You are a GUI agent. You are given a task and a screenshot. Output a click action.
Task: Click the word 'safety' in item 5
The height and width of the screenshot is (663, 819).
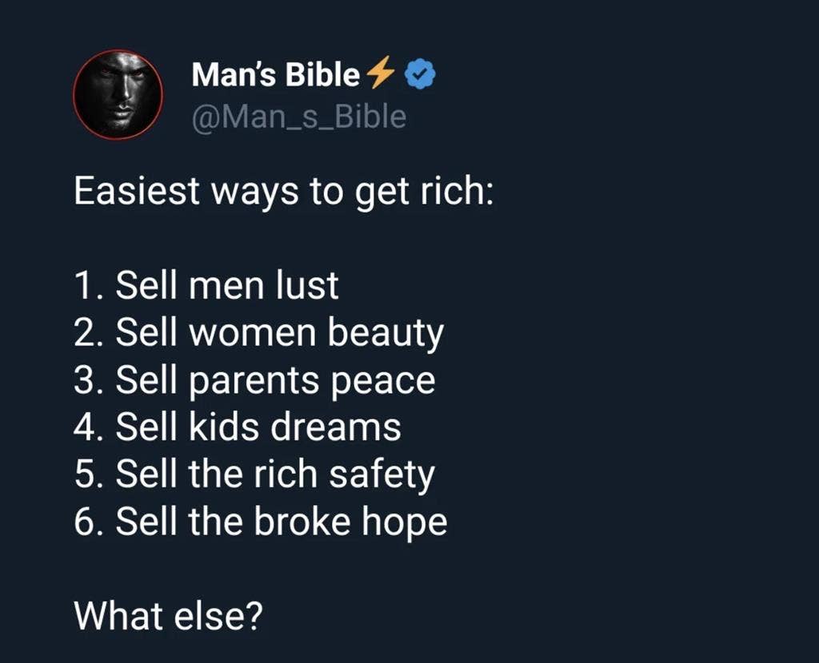click(x=382, y=475)
